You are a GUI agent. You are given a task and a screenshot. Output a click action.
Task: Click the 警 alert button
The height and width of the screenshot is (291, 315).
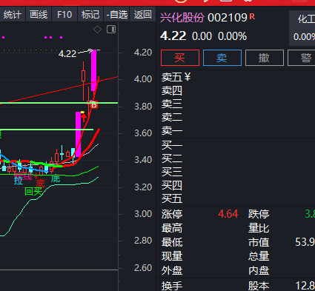pyautogui.click(x=302, y=58)
